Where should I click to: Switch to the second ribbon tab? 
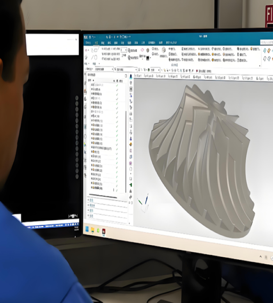click(96, 43)
